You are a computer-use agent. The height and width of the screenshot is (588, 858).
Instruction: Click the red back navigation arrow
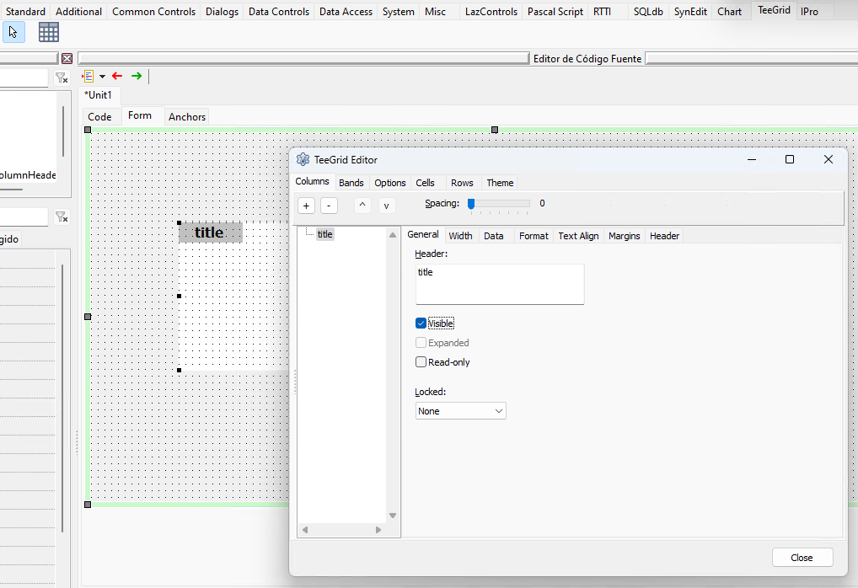117,76
